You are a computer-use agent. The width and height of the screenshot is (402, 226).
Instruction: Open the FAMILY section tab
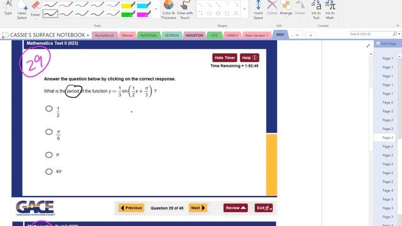(x=232, y=35)
